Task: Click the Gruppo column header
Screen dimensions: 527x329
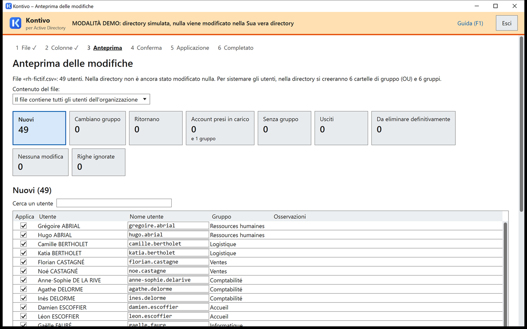Action: click(222, 217)
